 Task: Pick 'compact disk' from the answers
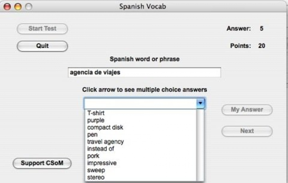pos(105,127)
